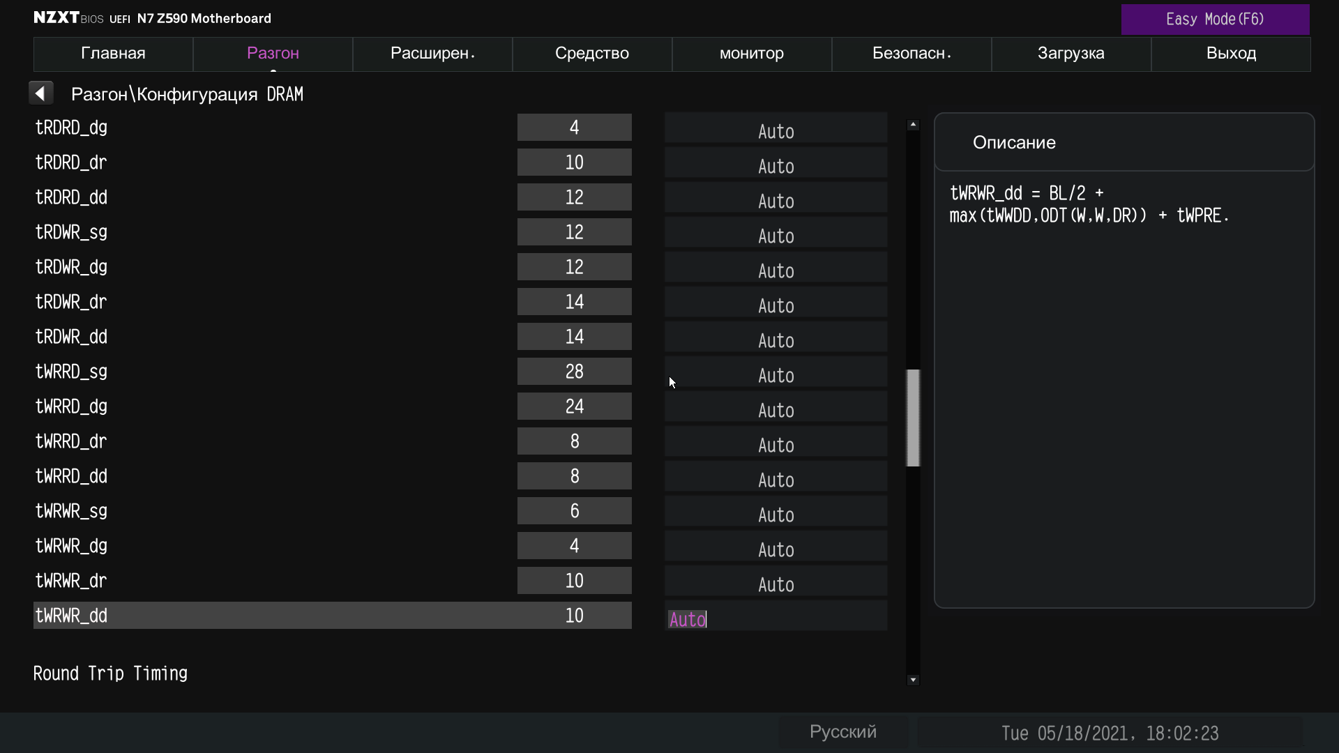Click the scroll down arrow of settings list
Screen dimensions: 1339x753
click(913, 680)
